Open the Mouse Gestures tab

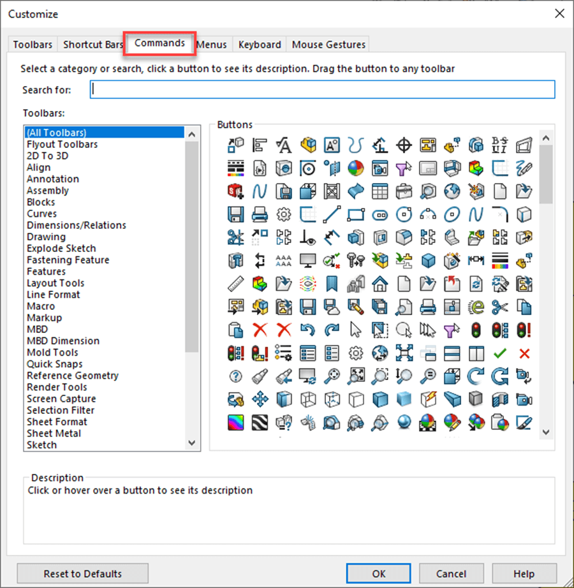pos(328,44)
